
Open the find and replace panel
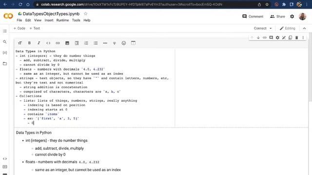(5, 42)
